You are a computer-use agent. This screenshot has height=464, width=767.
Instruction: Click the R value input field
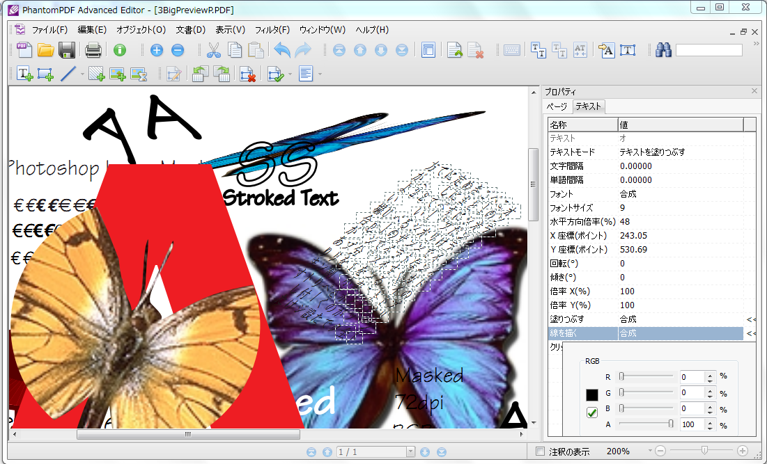(692, 376)
